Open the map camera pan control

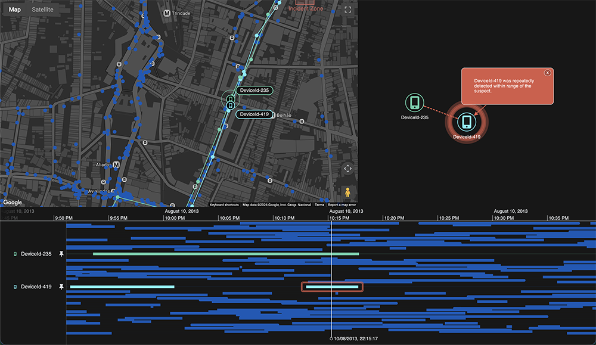coord(348,169)
